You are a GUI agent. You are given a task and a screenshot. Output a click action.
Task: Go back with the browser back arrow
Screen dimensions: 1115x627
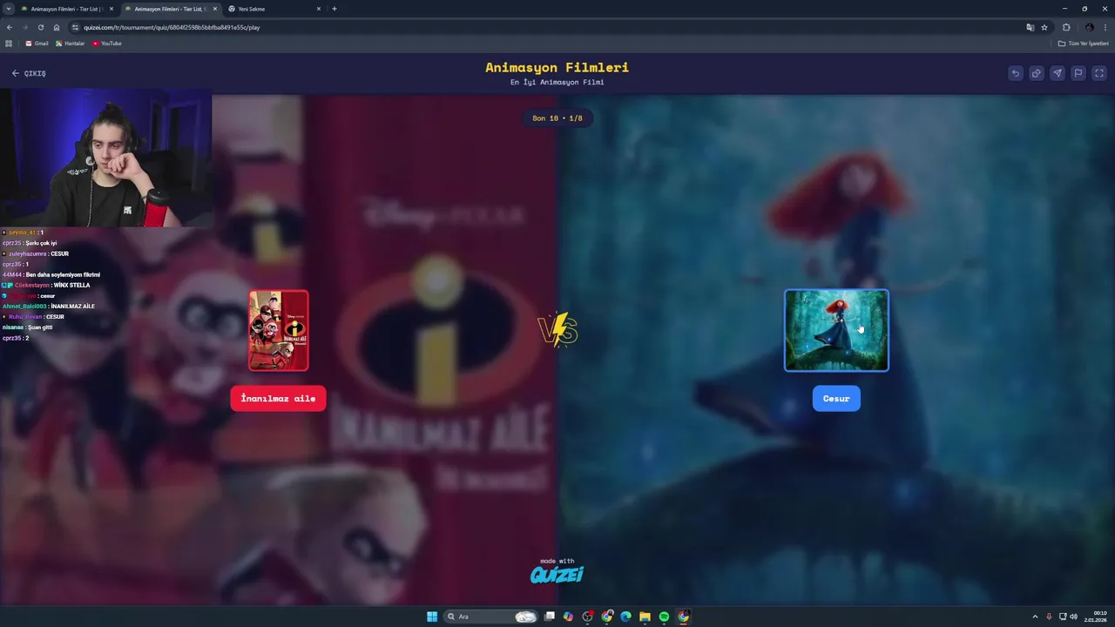(10, 27)
